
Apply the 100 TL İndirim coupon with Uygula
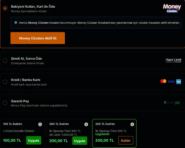click(x=34, y=140)
